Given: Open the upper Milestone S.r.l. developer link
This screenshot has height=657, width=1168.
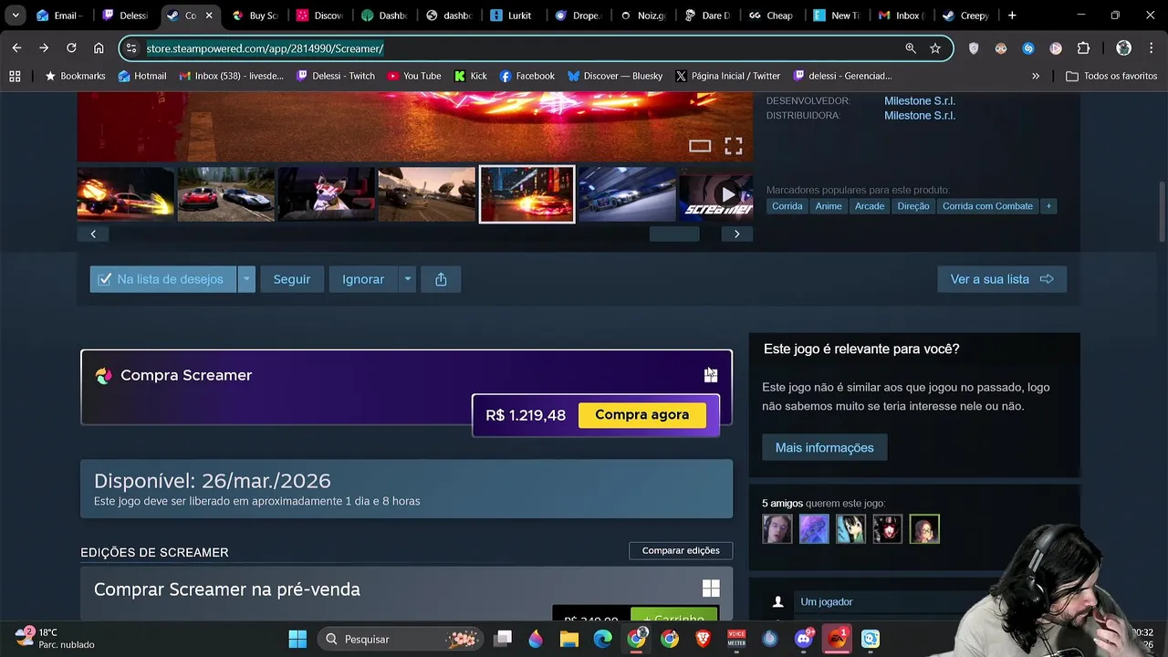Looking at the screenshot, I should coord(919,100).
